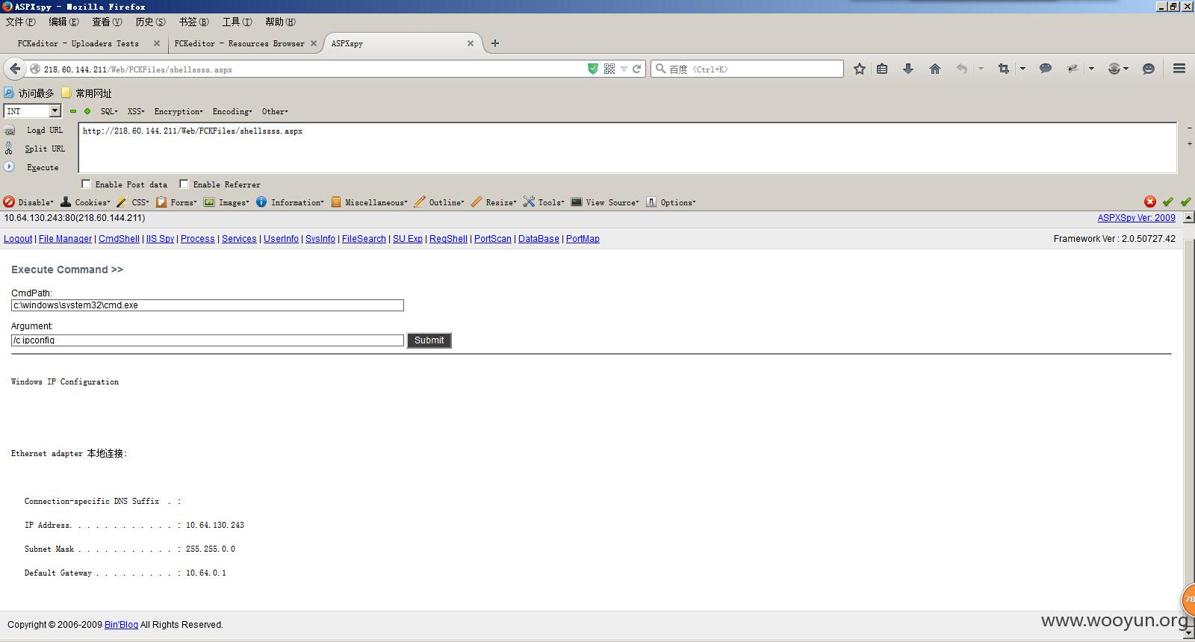Open the File Manager link
The height and width of the screenshot is (642, 1195).
click(x=65, y=239)
